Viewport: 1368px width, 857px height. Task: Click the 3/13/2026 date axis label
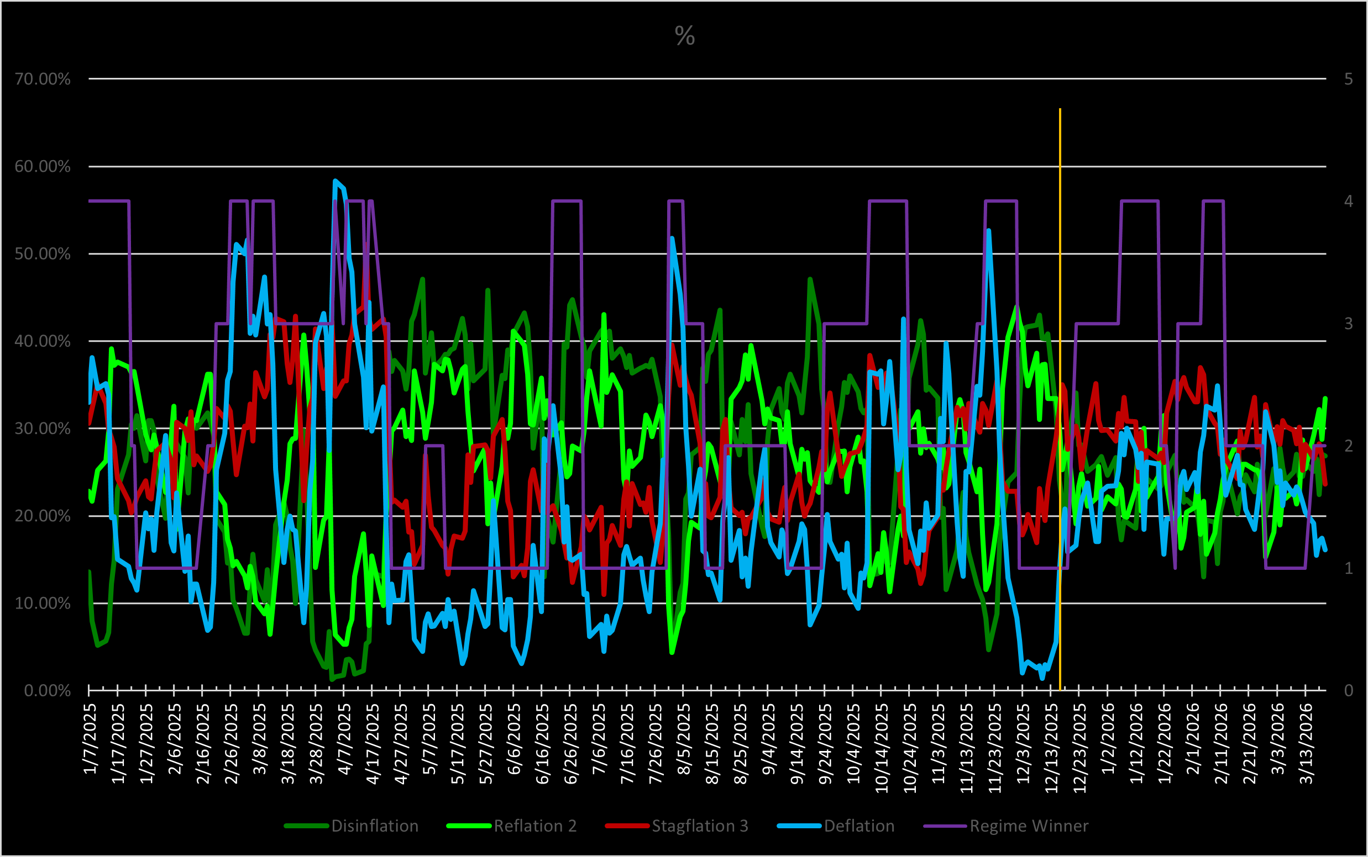[x=1306, y=744]
